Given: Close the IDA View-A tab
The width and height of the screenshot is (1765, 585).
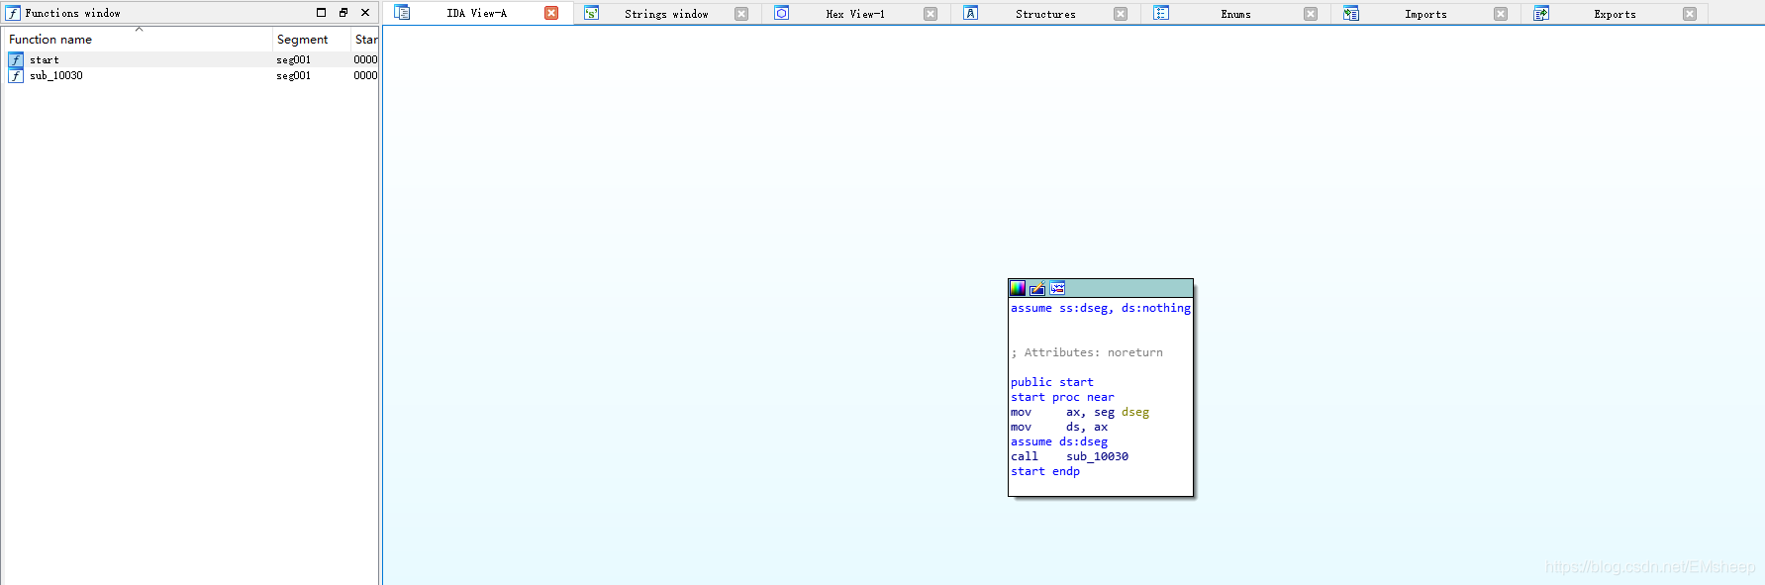Looking at the screenshot, I should 551,13.
